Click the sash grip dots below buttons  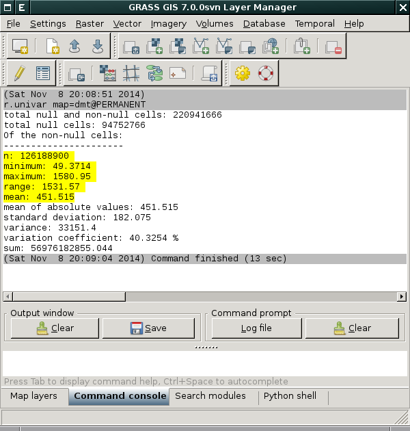tap(206, 348)
